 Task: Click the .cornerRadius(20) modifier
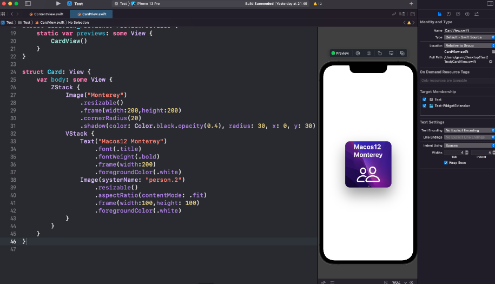click(x=111, y=118)
